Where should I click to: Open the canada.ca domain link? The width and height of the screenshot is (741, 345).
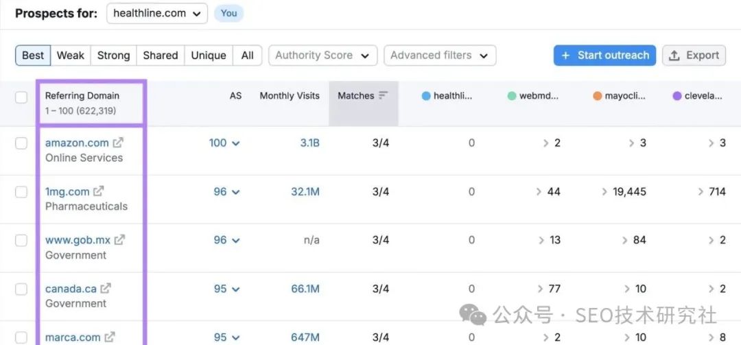pos(71,289)
